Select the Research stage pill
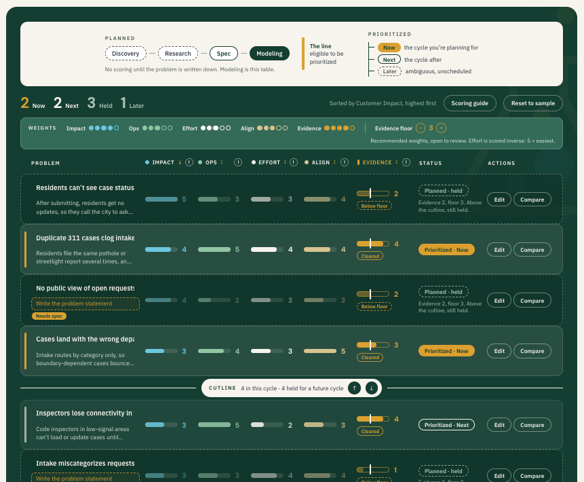584x482 pixels. [x=178, y=54]
